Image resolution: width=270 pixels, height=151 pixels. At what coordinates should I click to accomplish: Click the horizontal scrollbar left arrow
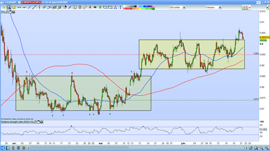pos(29,148)
